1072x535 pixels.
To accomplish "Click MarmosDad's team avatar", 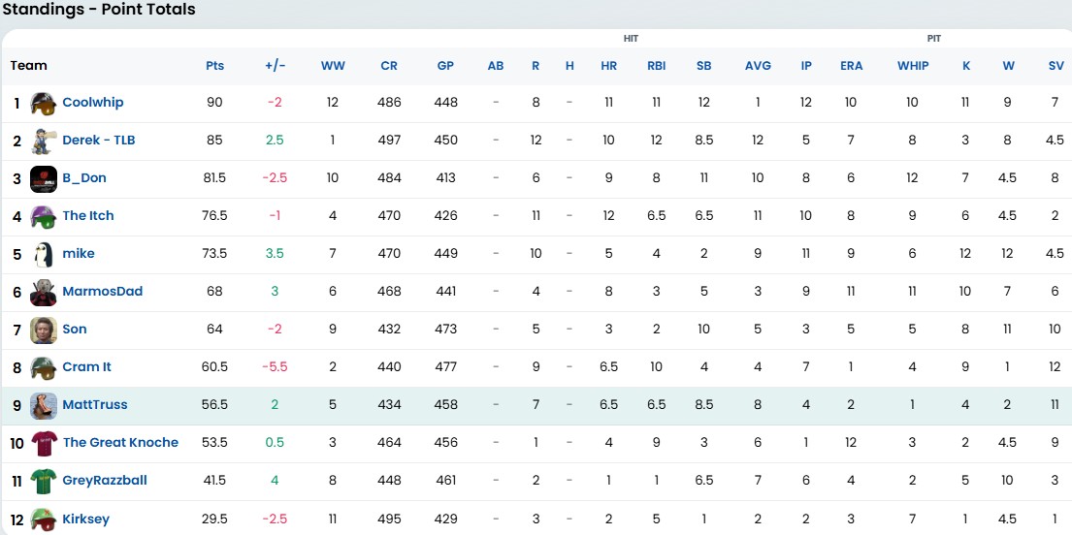I will tap(43, 292).
